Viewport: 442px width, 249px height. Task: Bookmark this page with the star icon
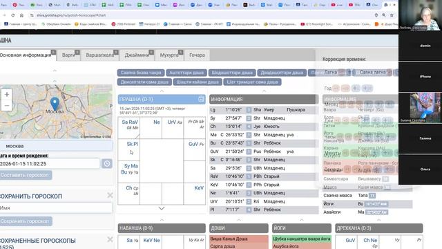[x=392, y=15]
